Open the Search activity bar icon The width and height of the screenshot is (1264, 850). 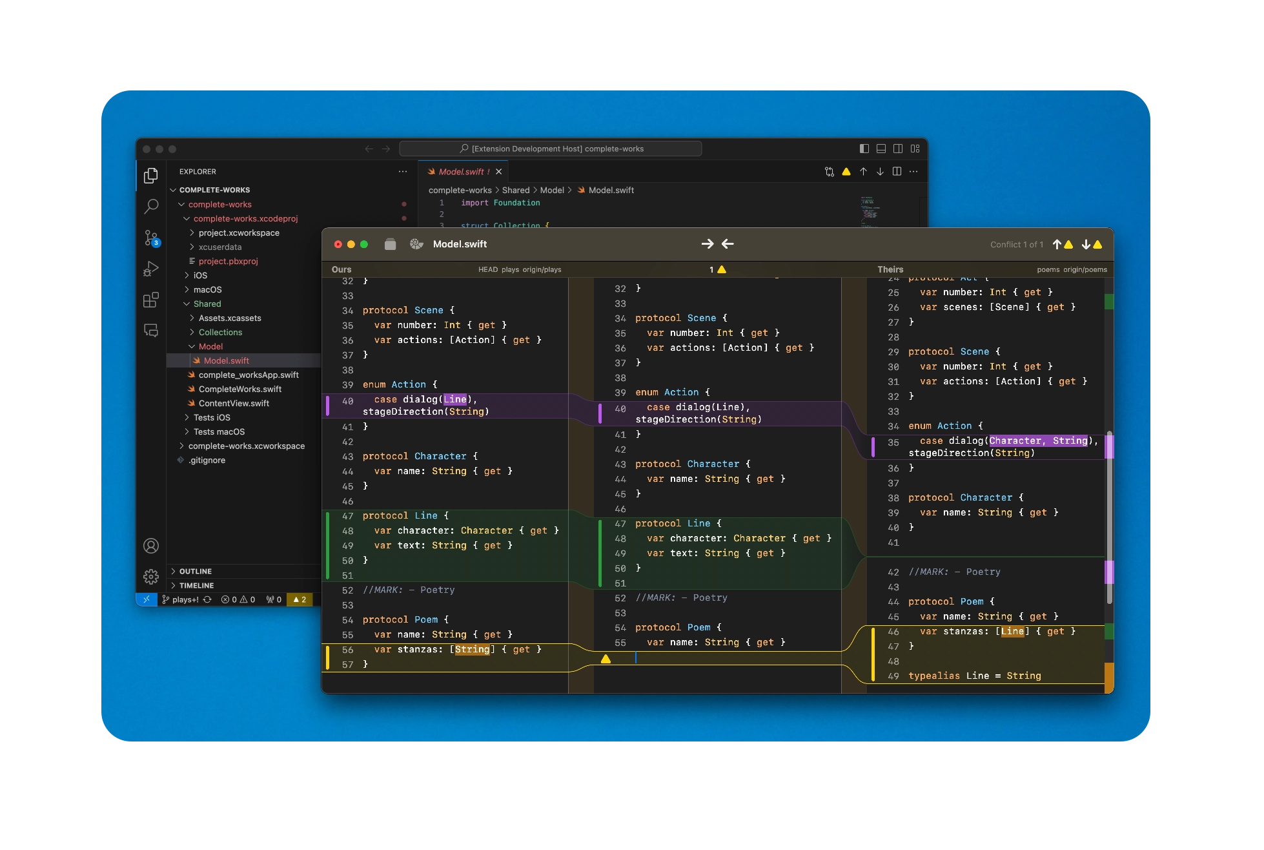[x=151, y=207]
